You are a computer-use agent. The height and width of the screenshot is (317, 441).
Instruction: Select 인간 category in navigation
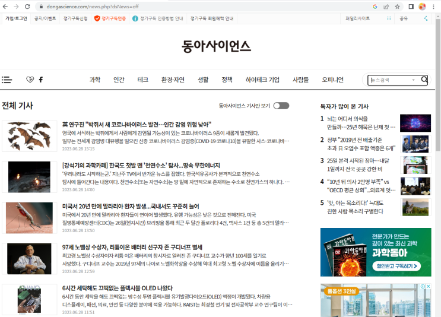119,80
